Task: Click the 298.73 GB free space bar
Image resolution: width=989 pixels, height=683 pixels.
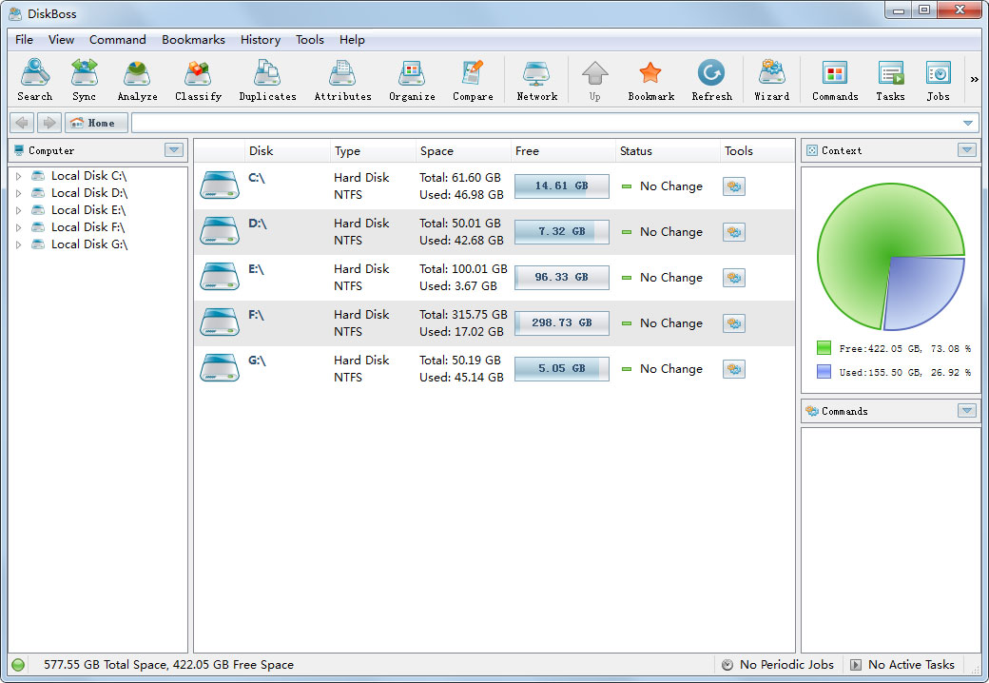Action: 561,323
